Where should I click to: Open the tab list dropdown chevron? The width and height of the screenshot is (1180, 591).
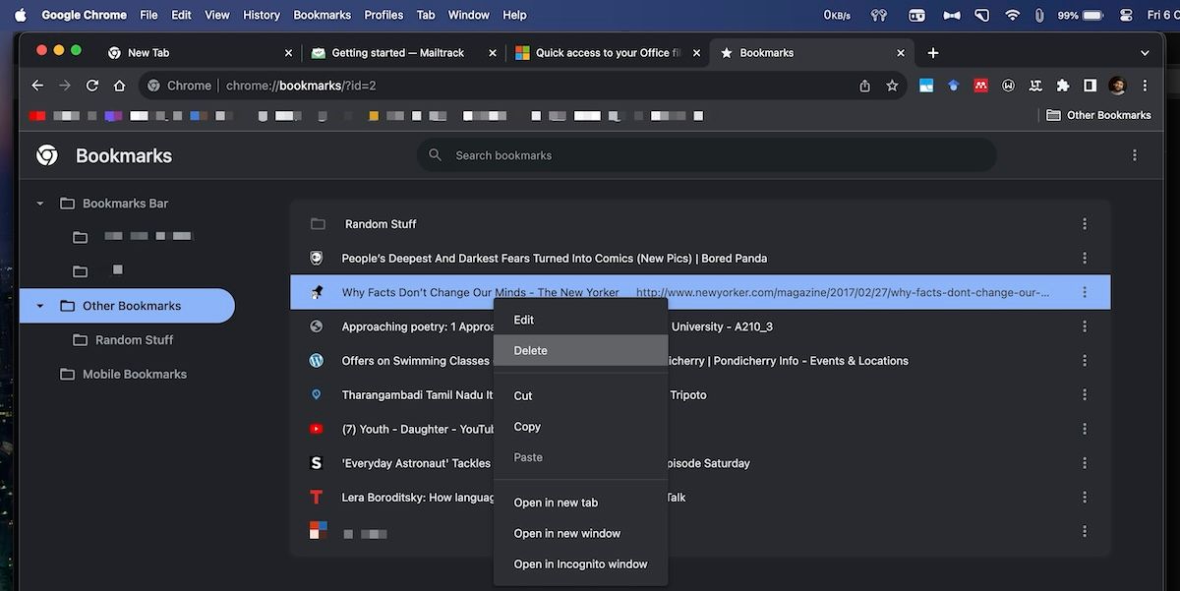[1145, 52]
